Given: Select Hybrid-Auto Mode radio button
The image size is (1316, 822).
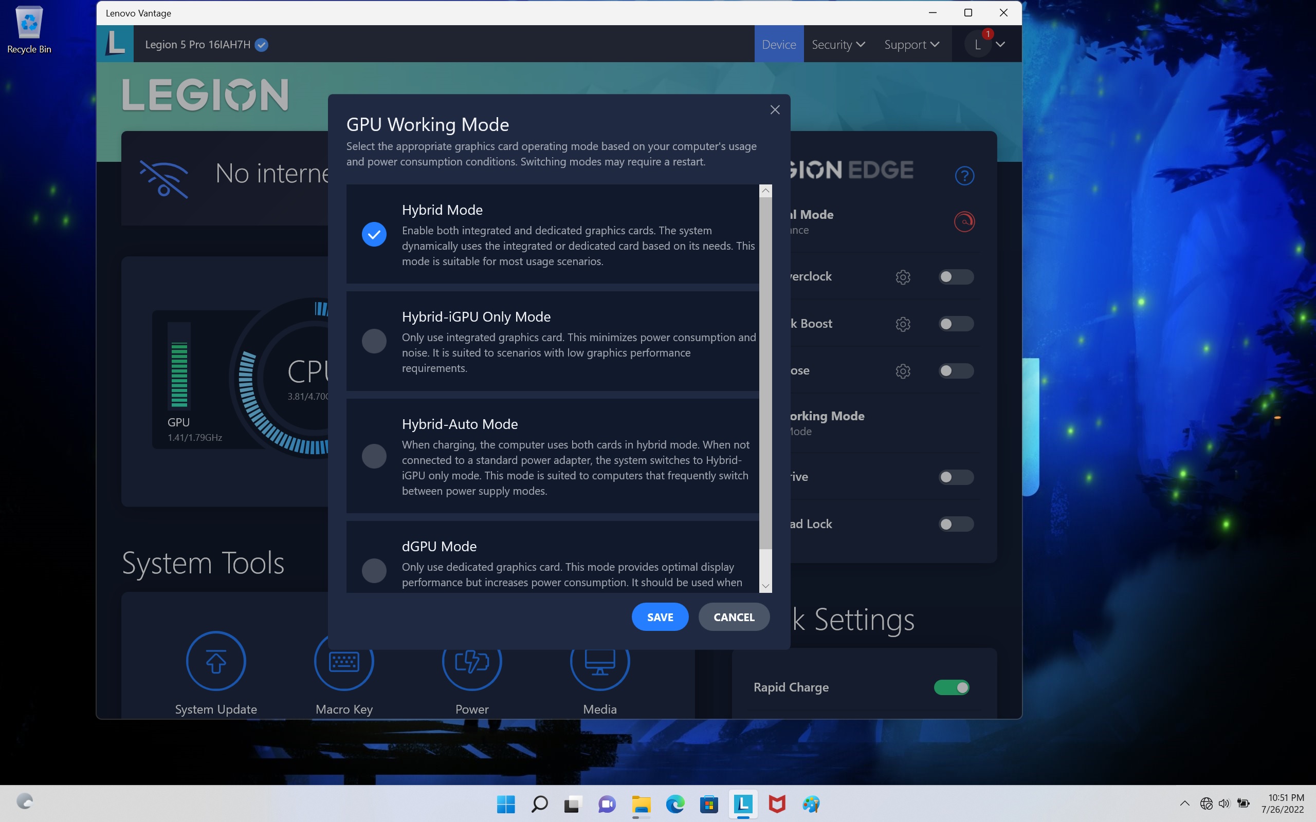Looking at the screenshot, I should (x=374, y=456).
